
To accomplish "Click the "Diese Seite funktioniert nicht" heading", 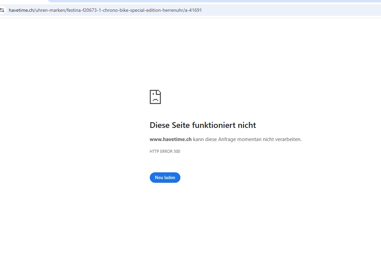I will tap(203, 125).
